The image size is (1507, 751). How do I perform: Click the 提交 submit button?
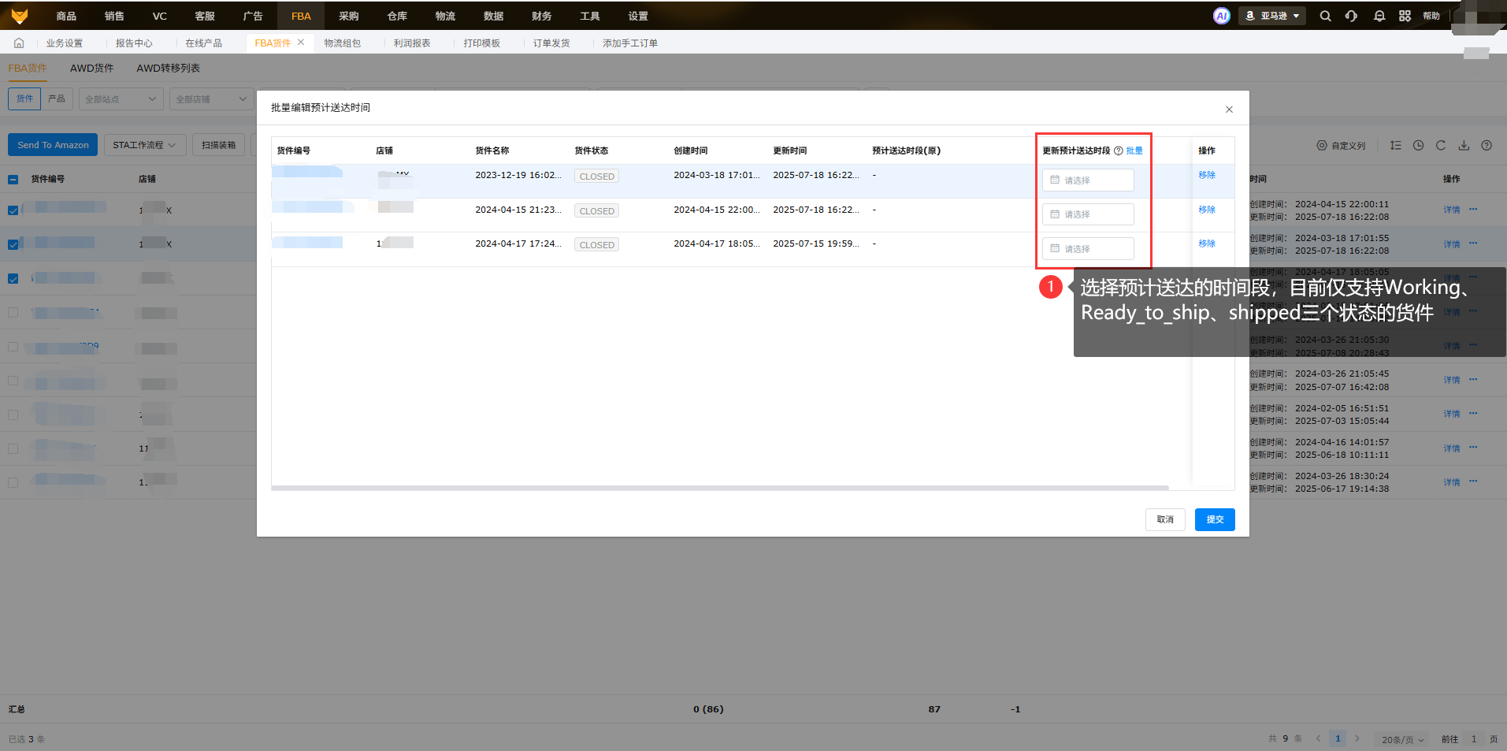click(1214, 519)
